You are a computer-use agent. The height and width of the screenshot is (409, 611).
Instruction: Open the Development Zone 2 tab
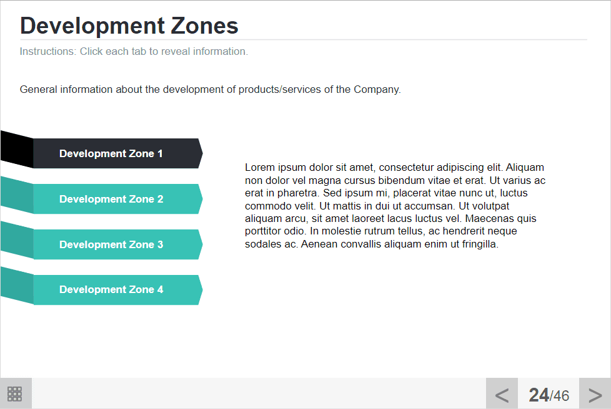coord(111,199)
